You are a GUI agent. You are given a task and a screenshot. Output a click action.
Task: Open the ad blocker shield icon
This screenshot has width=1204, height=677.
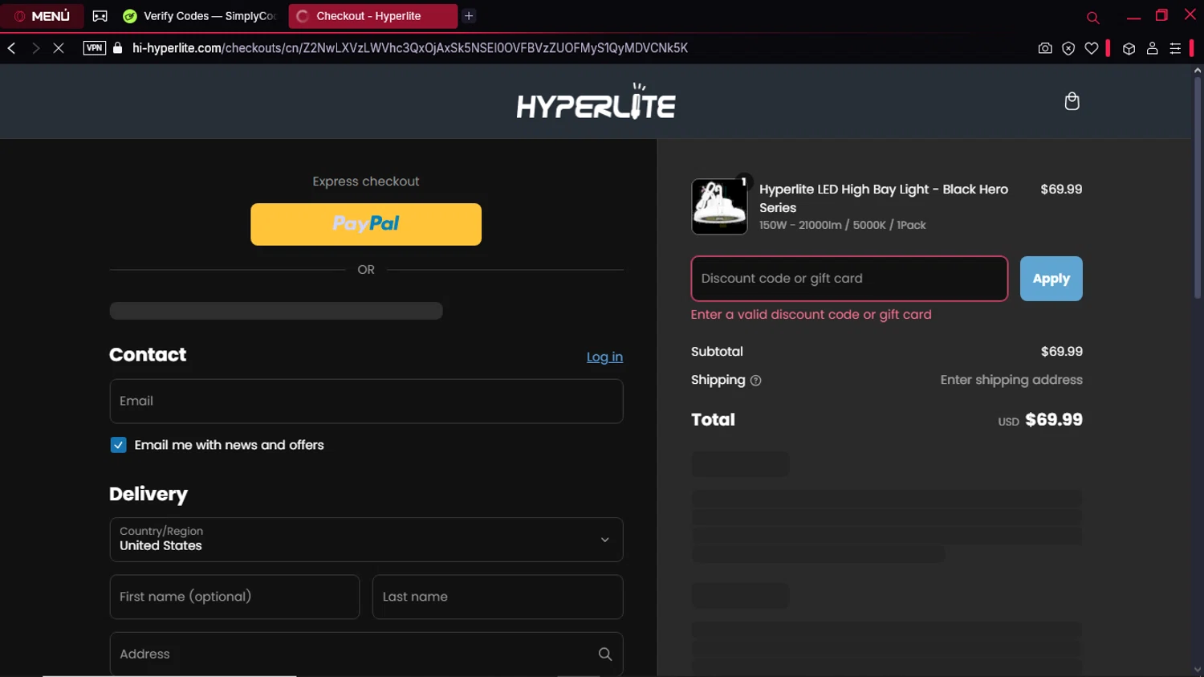click(1068, 48)
